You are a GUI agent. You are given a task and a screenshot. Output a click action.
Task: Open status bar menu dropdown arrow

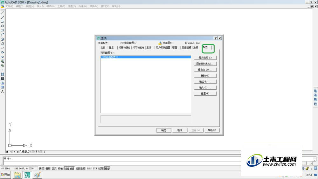(312, 169)
